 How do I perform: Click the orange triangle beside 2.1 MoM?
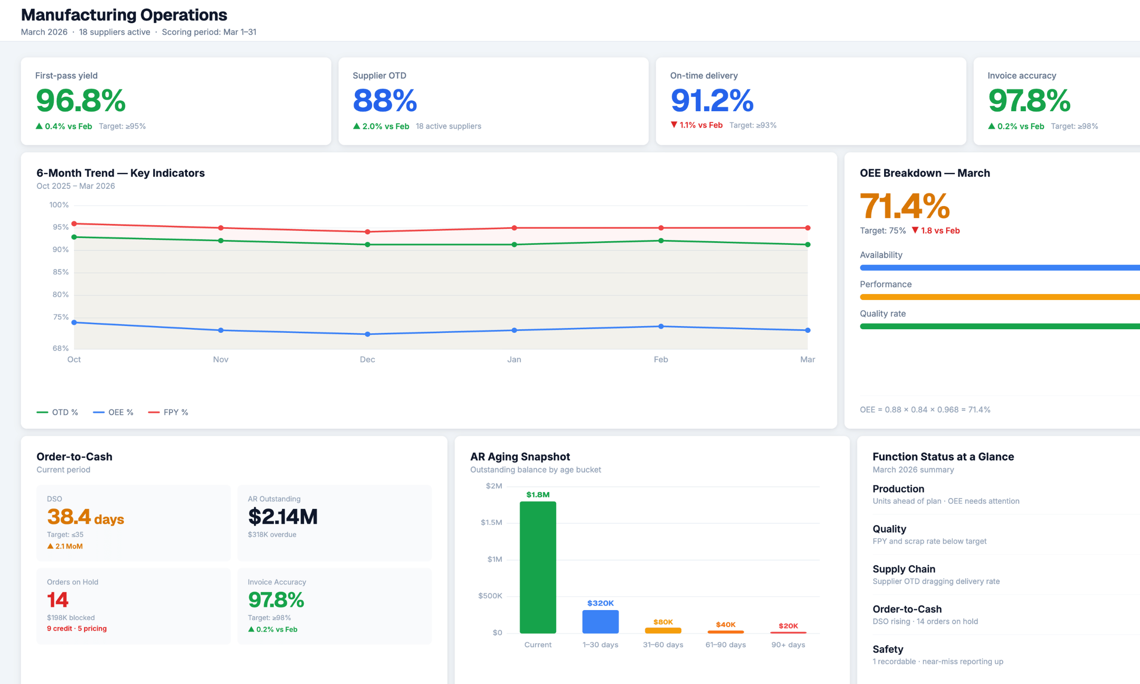[50, 546]
